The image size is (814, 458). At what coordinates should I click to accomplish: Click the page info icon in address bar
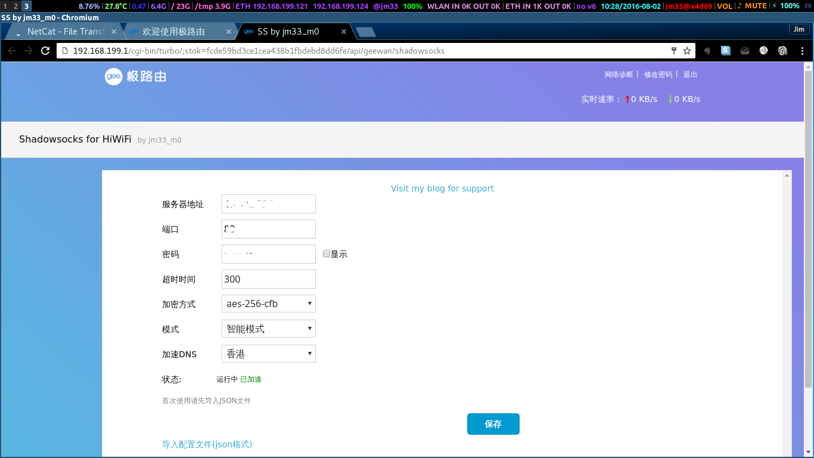[x=64, y=51]
